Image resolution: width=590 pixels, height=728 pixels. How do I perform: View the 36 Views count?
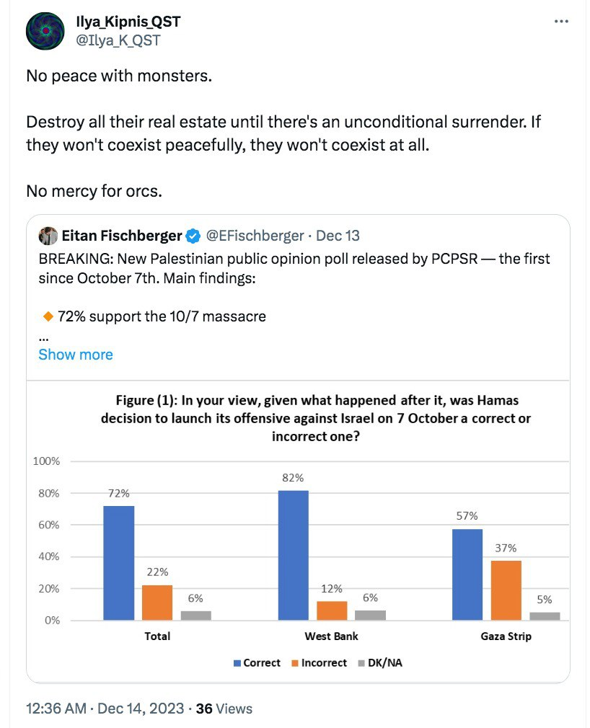[x=224, y=709]
